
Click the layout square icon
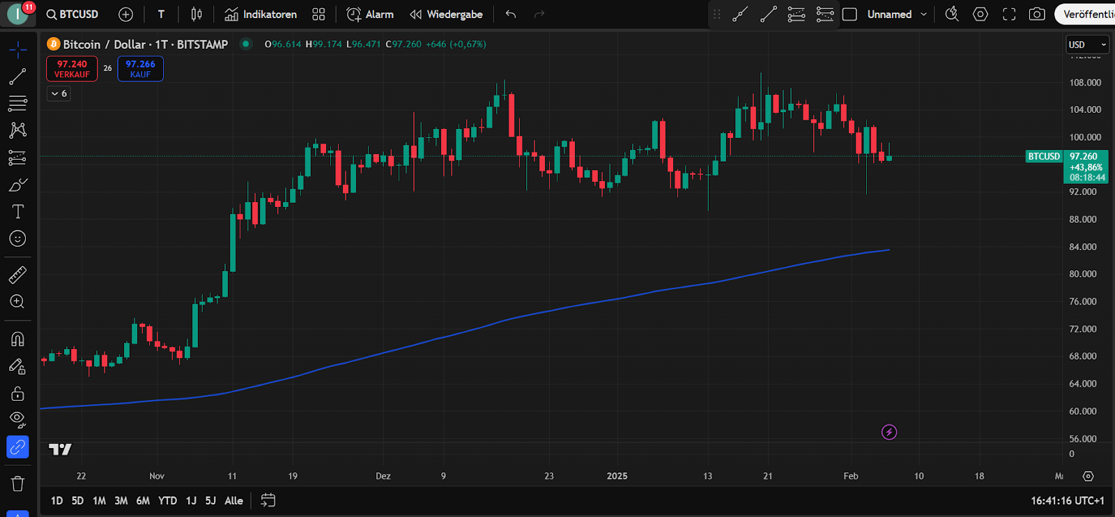click(849, 14)
